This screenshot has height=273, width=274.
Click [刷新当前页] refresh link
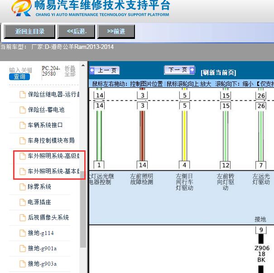tap(218, 72)
